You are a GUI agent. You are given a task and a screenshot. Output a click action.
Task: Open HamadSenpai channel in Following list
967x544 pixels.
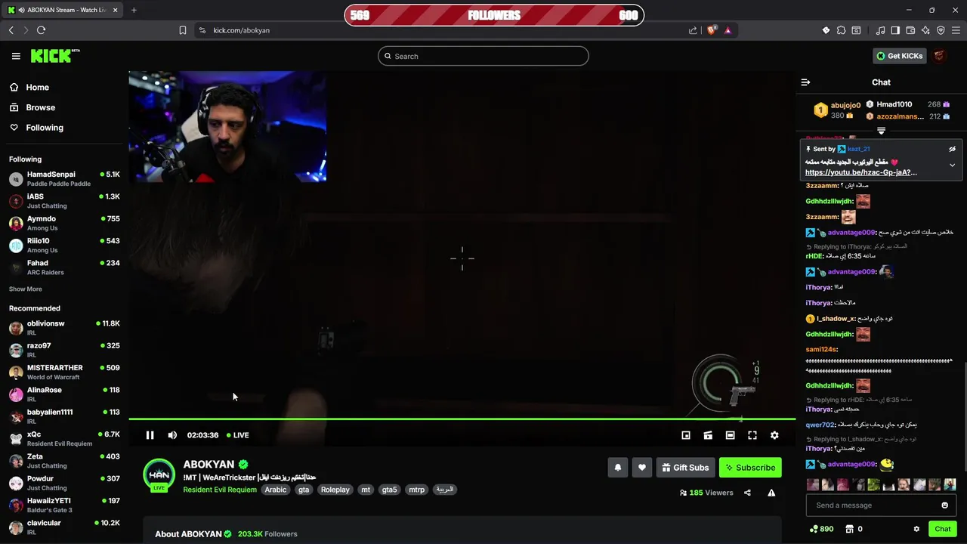[64, 179]
